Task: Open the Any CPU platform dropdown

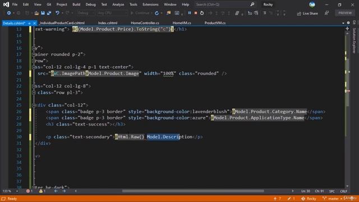Action: click(112, 13)
